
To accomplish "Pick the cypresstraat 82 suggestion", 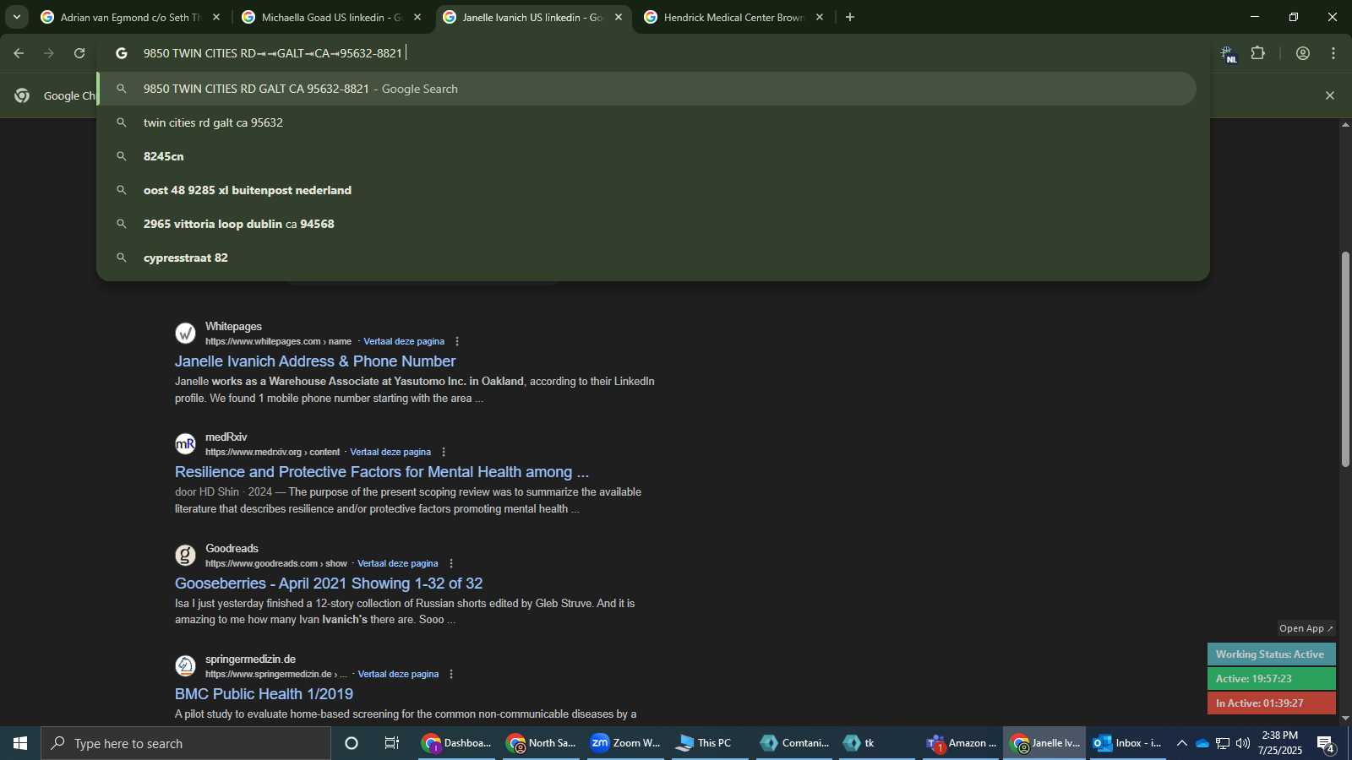I will tap(646, 258).
